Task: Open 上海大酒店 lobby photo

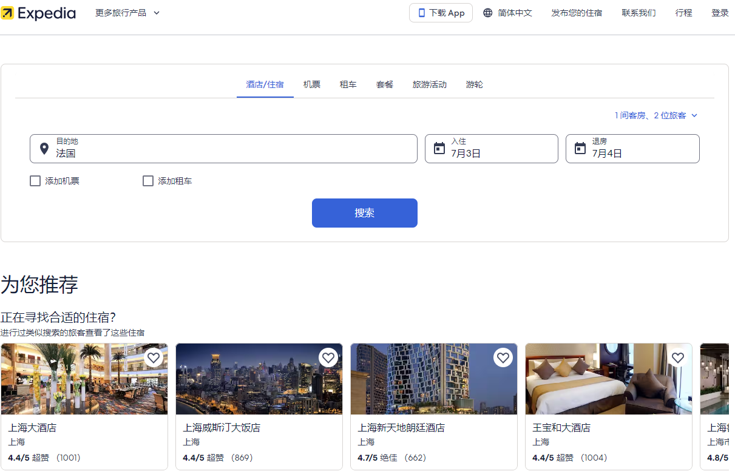Action: (x=84, y=379)
